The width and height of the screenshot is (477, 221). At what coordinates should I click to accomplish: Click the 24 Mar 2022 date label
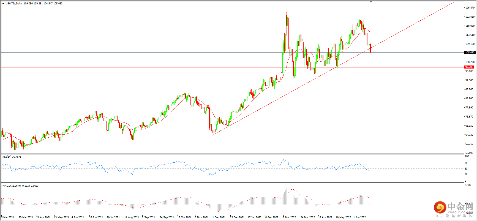(308, 217)
